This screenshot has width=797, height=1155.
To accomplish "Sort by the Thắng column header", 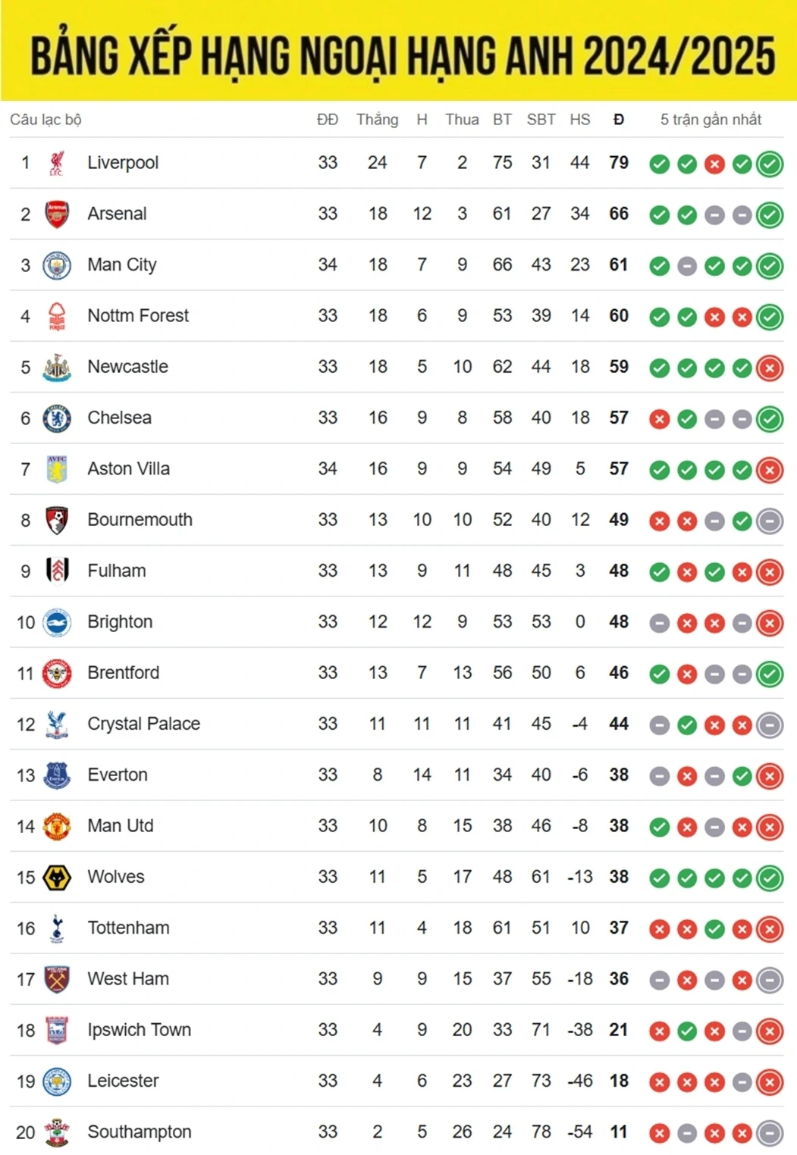I will [377, 120].
